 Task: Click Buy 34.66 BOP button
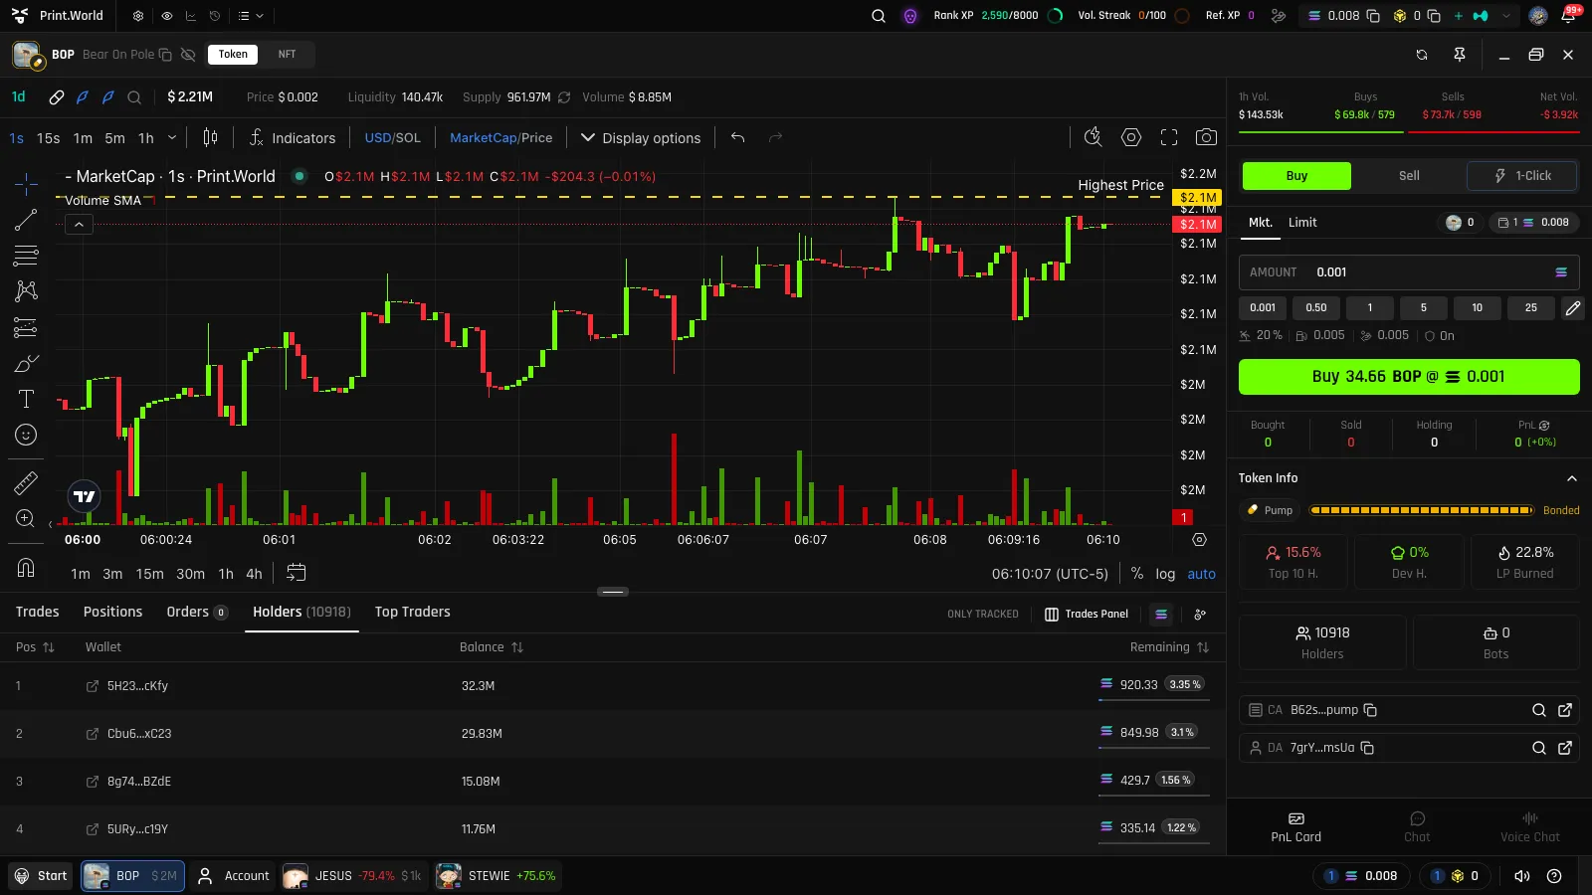coord(1409,377)
